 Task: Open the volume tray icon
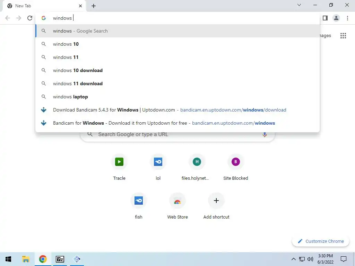click(x=310, y=259)
